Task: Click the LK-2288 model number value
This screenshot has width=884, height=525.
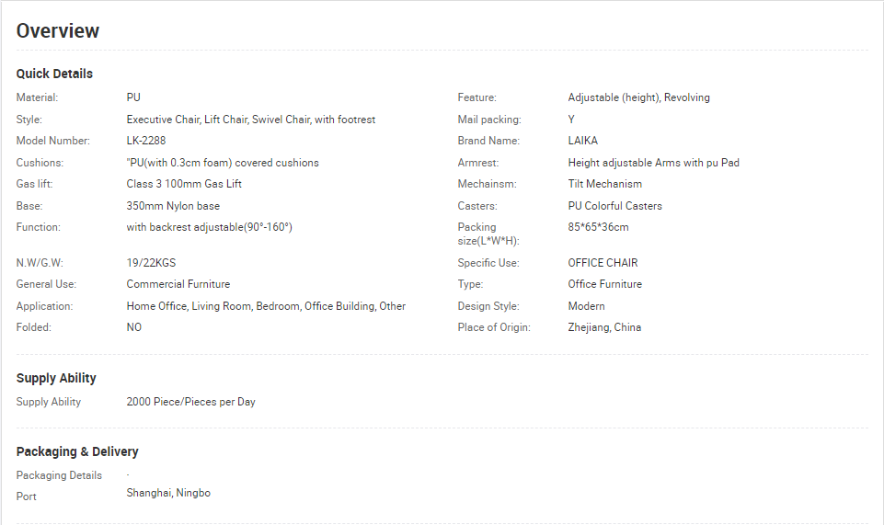Action: click(146, 141)
